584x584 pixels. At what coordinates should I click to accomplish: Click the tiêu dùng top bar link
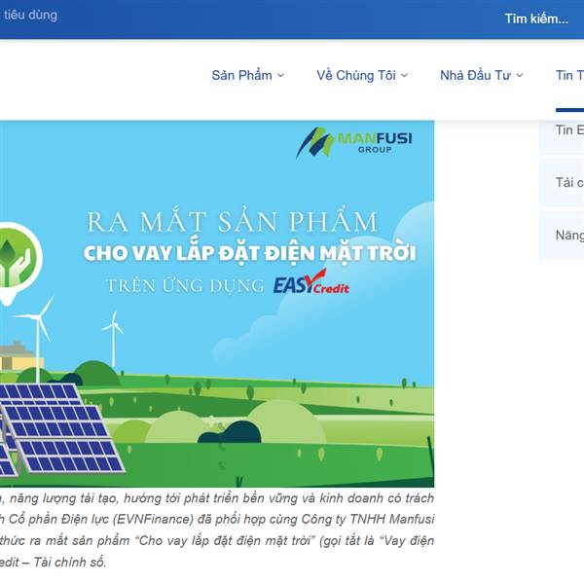coord(30,16)
